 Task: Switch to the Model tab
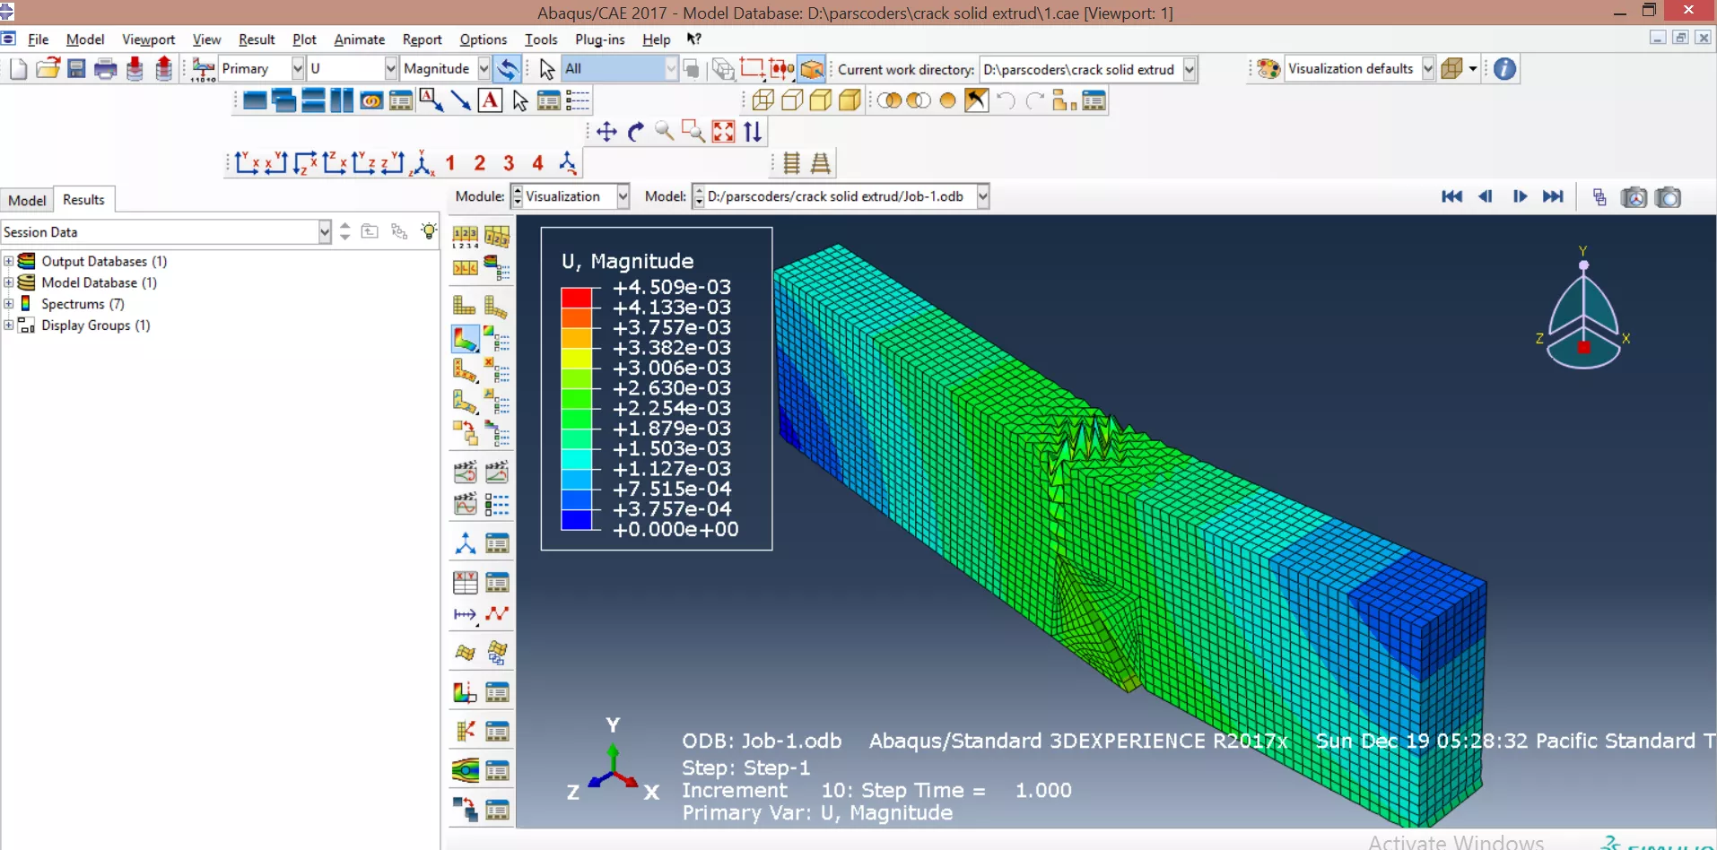click(27, 200)
